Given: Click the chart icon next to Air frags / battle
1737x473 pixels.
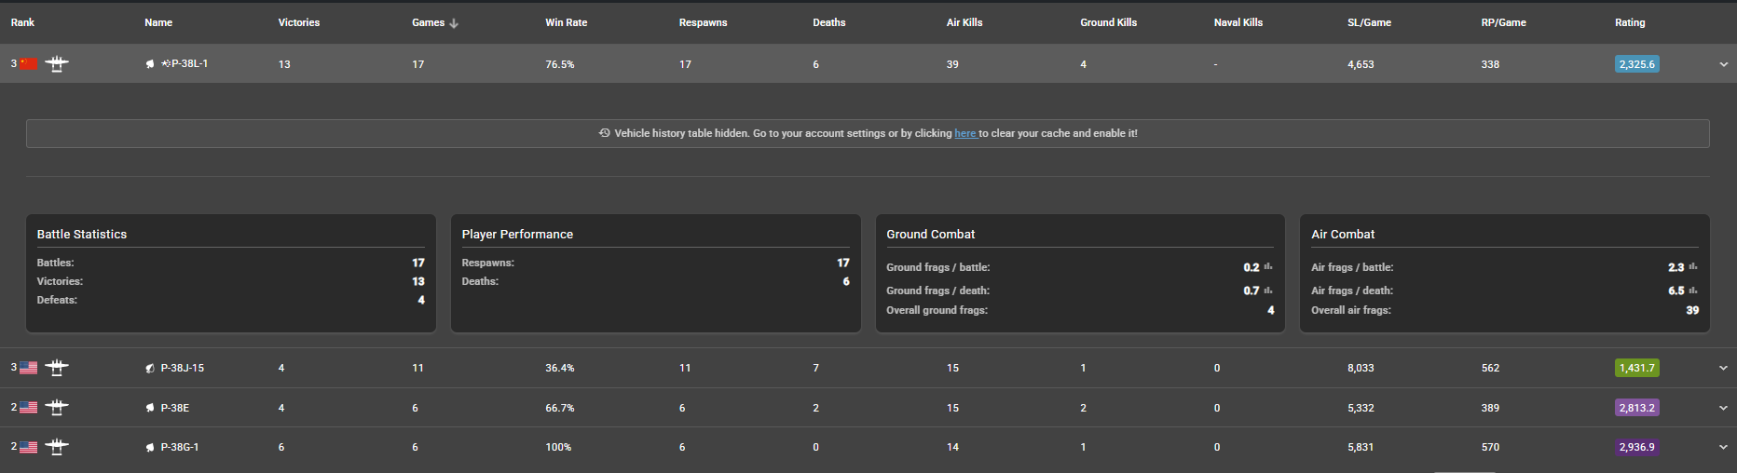Looking at the screenshot, I should [x=1693, y=267].
